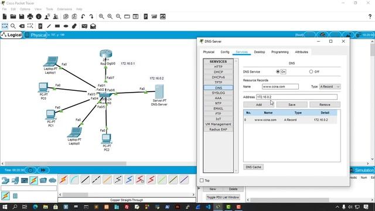Choose the Draw Ellipse tool
This screenshot has height=211, width=375.
click(66, 26)
